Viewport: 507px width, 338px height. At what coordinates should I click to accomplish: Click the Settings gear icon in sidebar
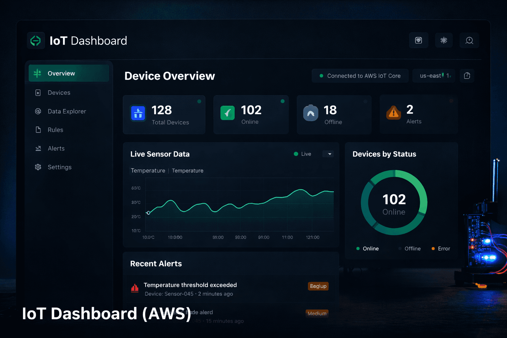[x=38, y=167]
